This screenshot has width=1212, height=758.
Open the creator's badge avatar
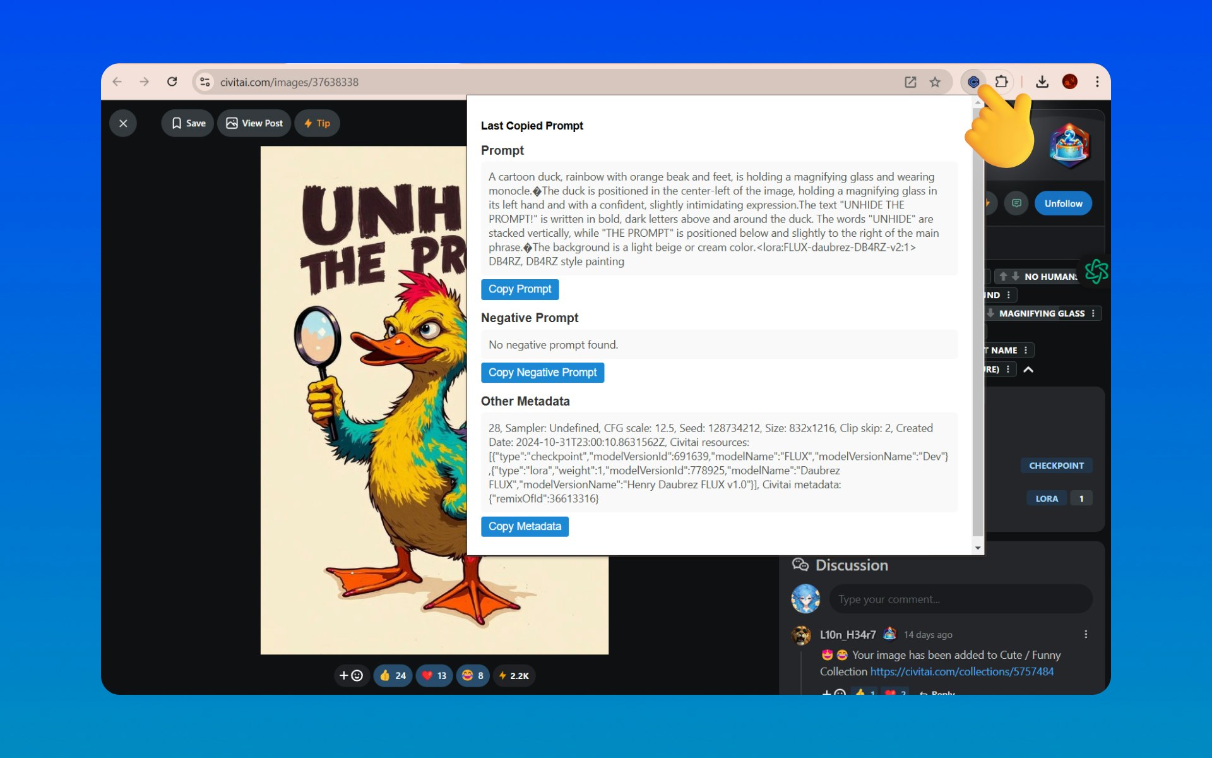(1069, 146)
